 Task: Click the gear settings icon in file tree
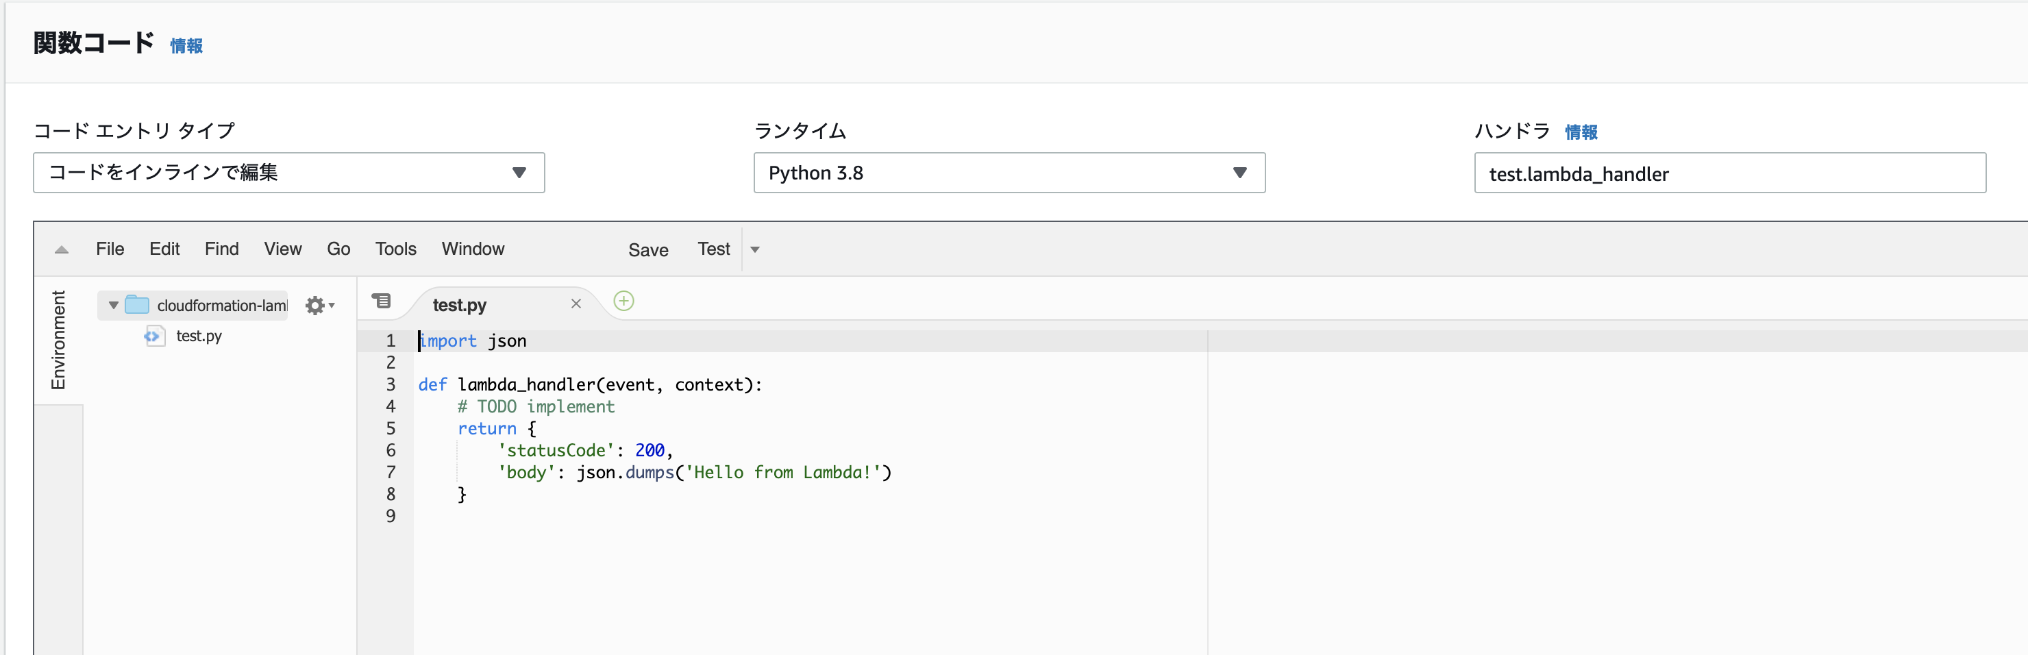(316, 306)
